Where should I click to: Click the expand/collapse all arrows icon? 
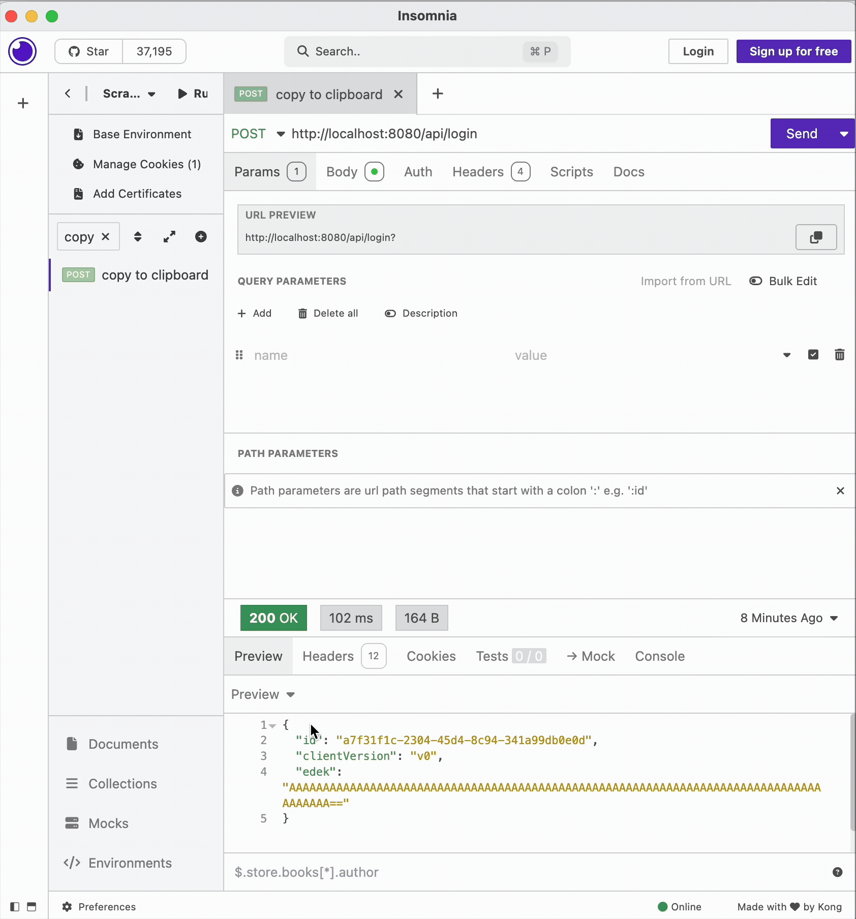[169, 237]
